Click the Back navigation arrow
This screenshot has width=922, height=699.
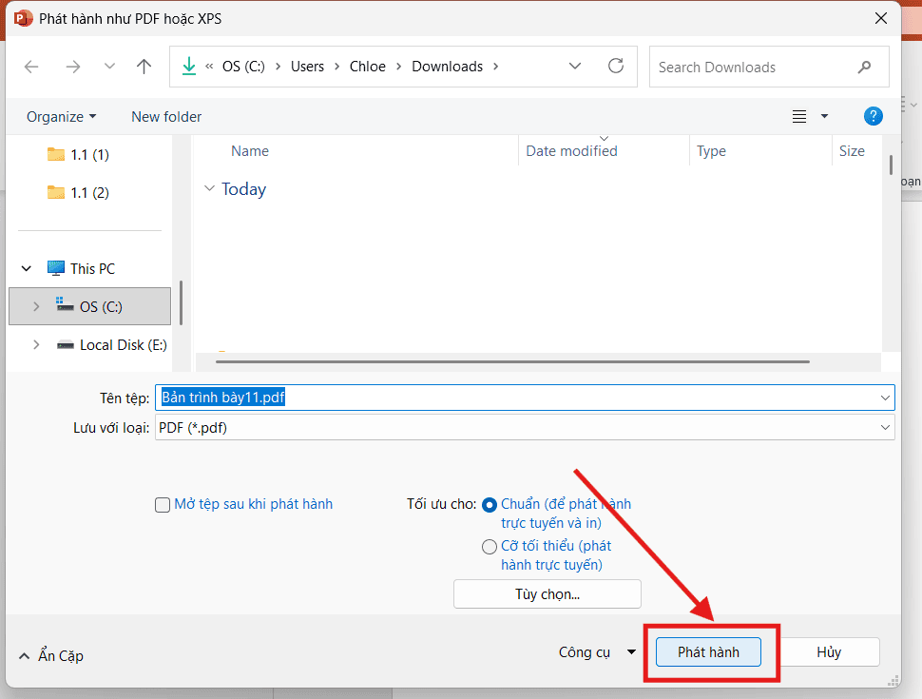pos(31,67)
